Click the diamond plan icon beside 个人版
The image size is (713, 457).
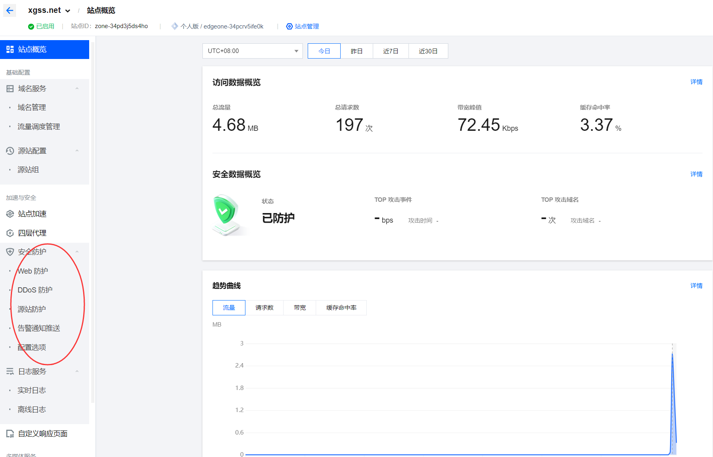pos(175,26)
